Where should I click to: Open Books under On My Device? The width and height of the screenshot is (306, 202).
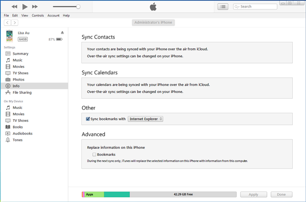pyautogui.click(x=34, y=127)
